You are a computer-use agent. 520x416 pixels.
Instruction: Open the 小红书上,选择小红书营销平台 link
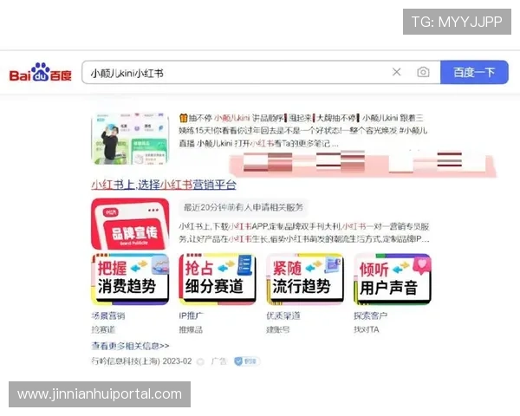(x=164, y=185)
